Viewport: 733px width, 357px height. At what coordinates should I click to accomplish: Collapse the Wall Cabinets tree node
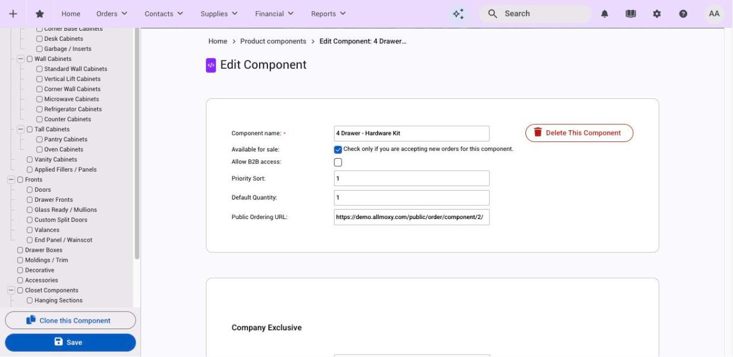click(x=20, y=59)
